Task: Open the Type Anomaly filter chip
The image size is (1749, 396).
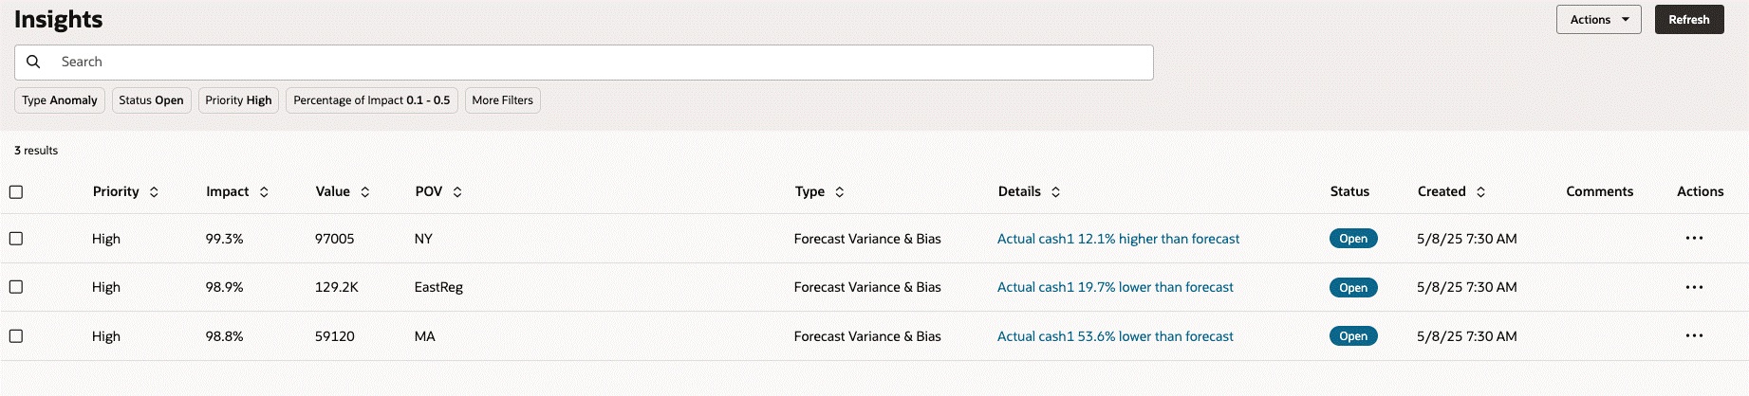Action: tap(60, 100)
